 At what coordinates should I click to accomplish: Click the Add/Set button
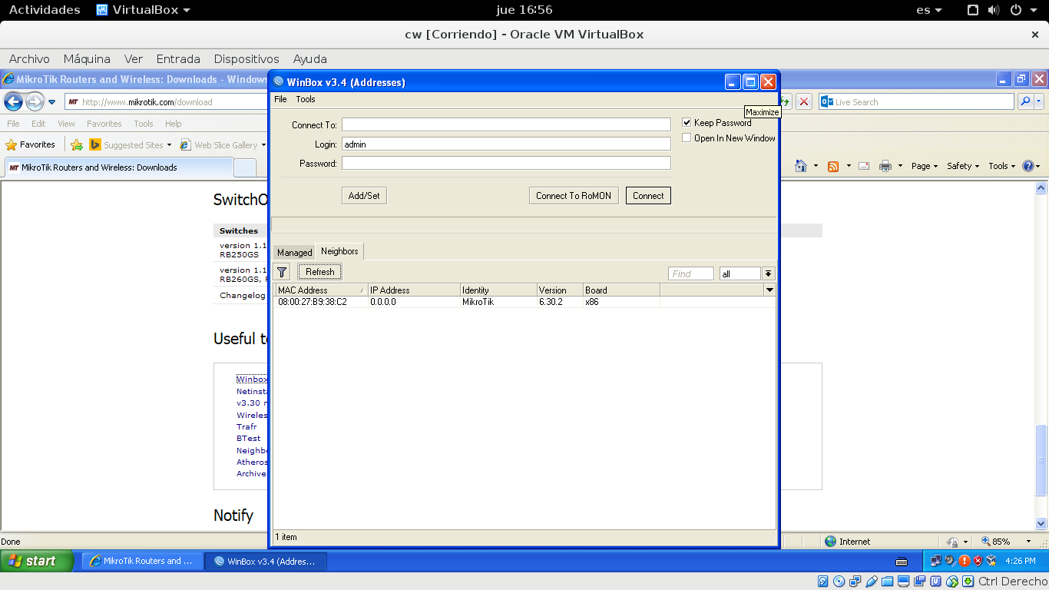coord(364,196)
